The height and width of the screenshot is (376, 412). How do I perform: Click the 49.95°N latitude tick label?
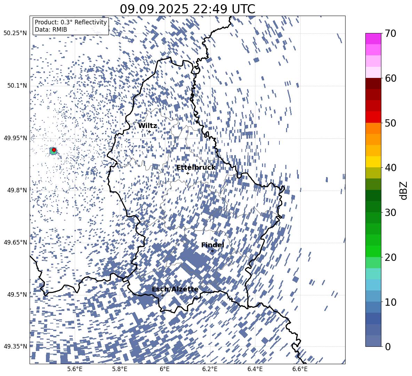coord(15,138)
